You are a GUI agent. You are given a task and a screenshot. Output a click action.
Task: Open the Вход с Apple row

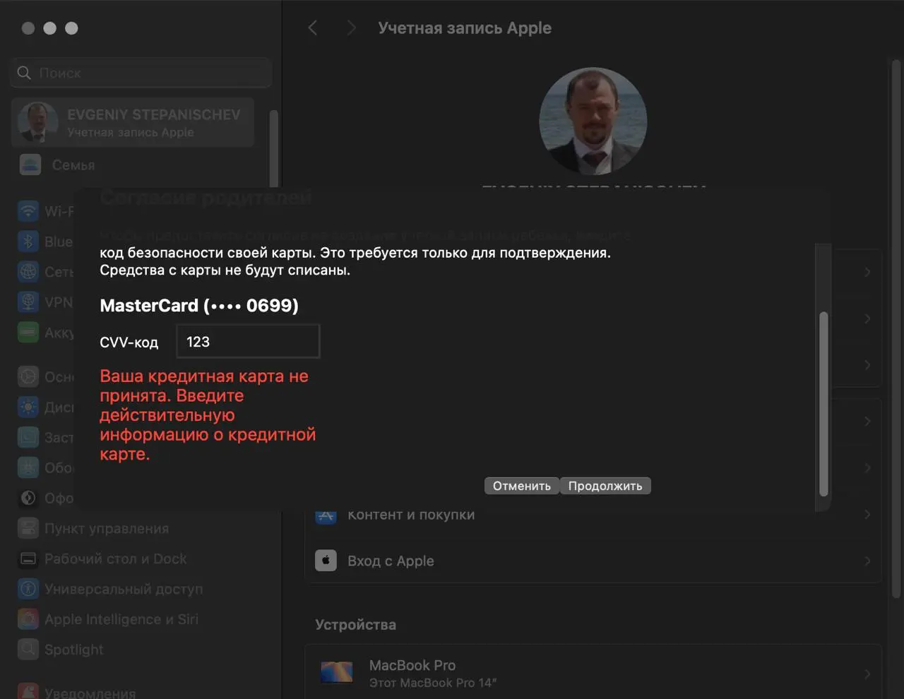tap(593, 561)
